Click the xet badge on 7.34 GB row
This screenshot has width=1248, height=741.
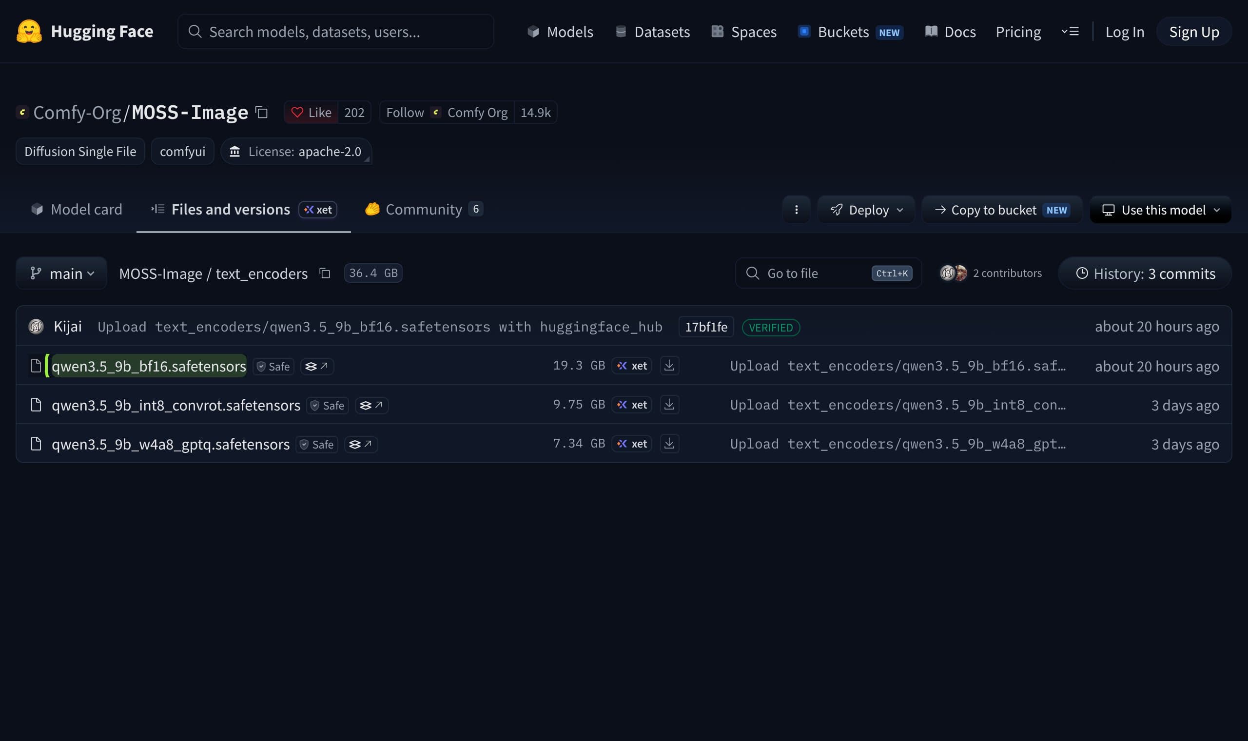[x=631, y=444]
